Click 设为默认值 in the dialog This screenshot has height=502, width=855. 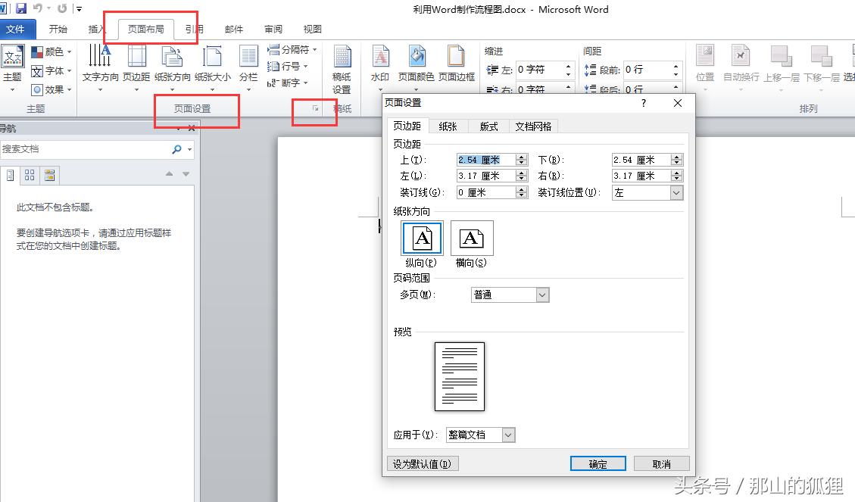coord(422,463)
